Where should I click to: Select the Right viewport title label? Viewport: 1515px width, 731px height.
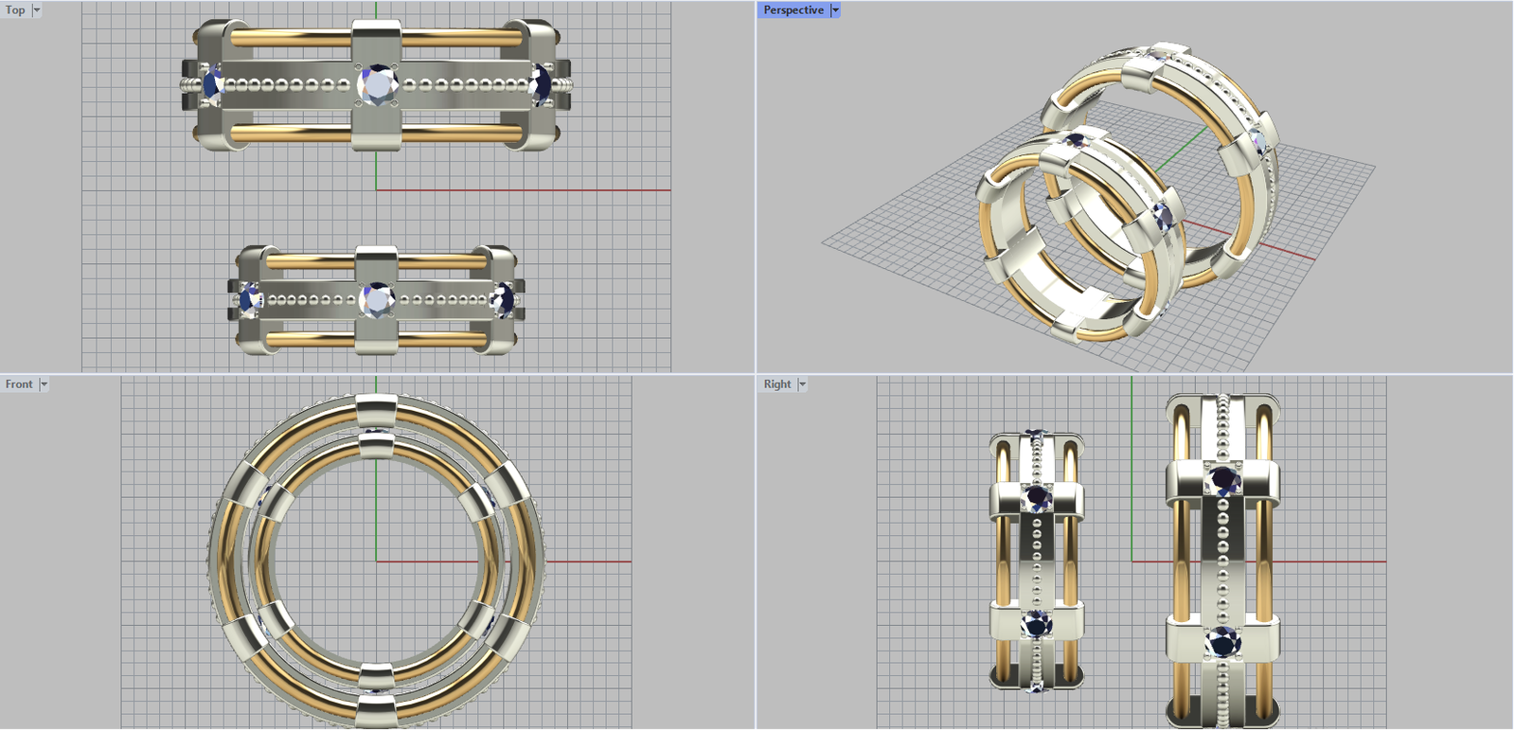click(x=776, y=384)
